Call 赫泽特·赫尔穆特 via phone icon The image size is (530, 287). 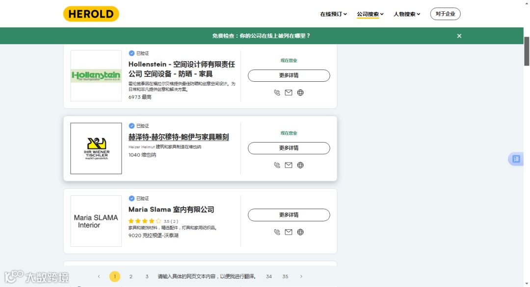[277, 165]
